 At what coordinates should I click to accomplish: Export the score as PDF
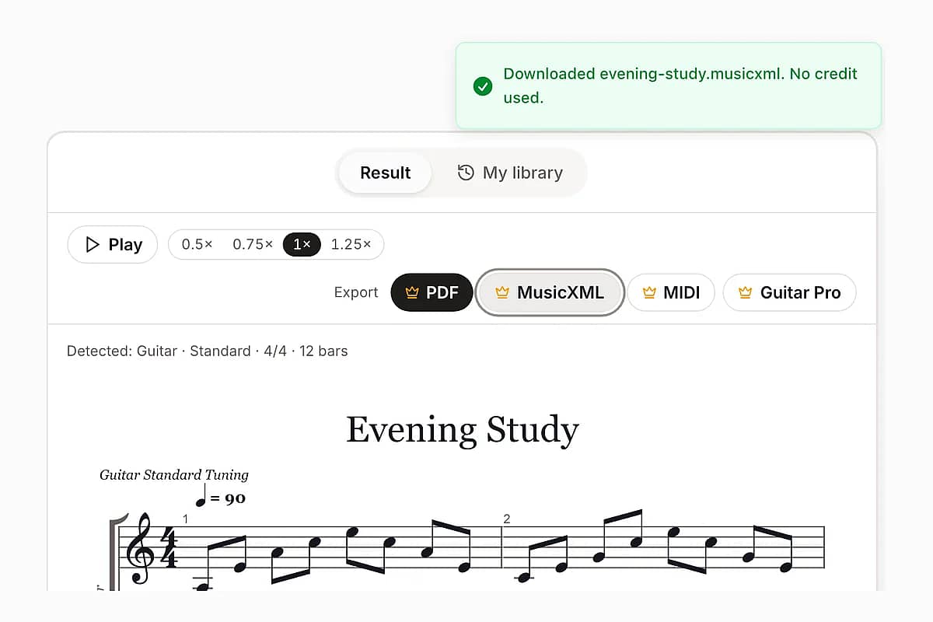point(432,292)
